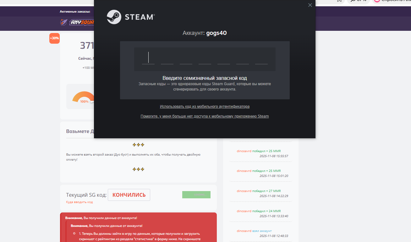Focus the fourth backup code digit slot
The image size is (411, 242).
(x=205, y=58)
